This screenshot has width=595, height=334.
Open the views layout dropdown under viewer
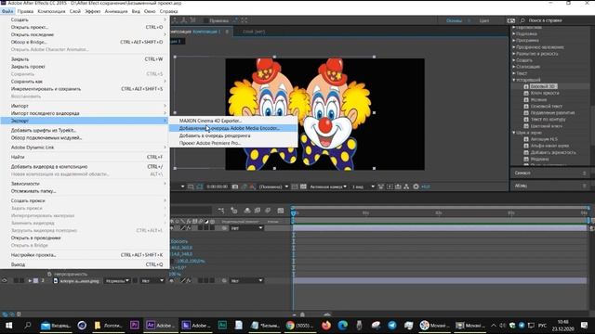(364, 186)
